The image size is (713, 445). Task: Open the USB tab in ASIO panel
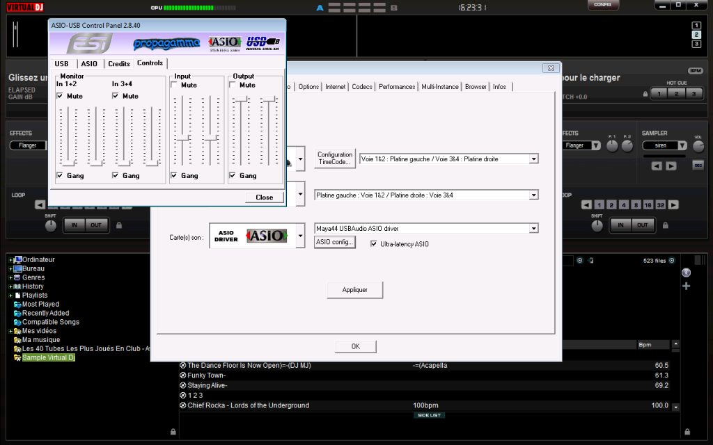pos(62,64)
